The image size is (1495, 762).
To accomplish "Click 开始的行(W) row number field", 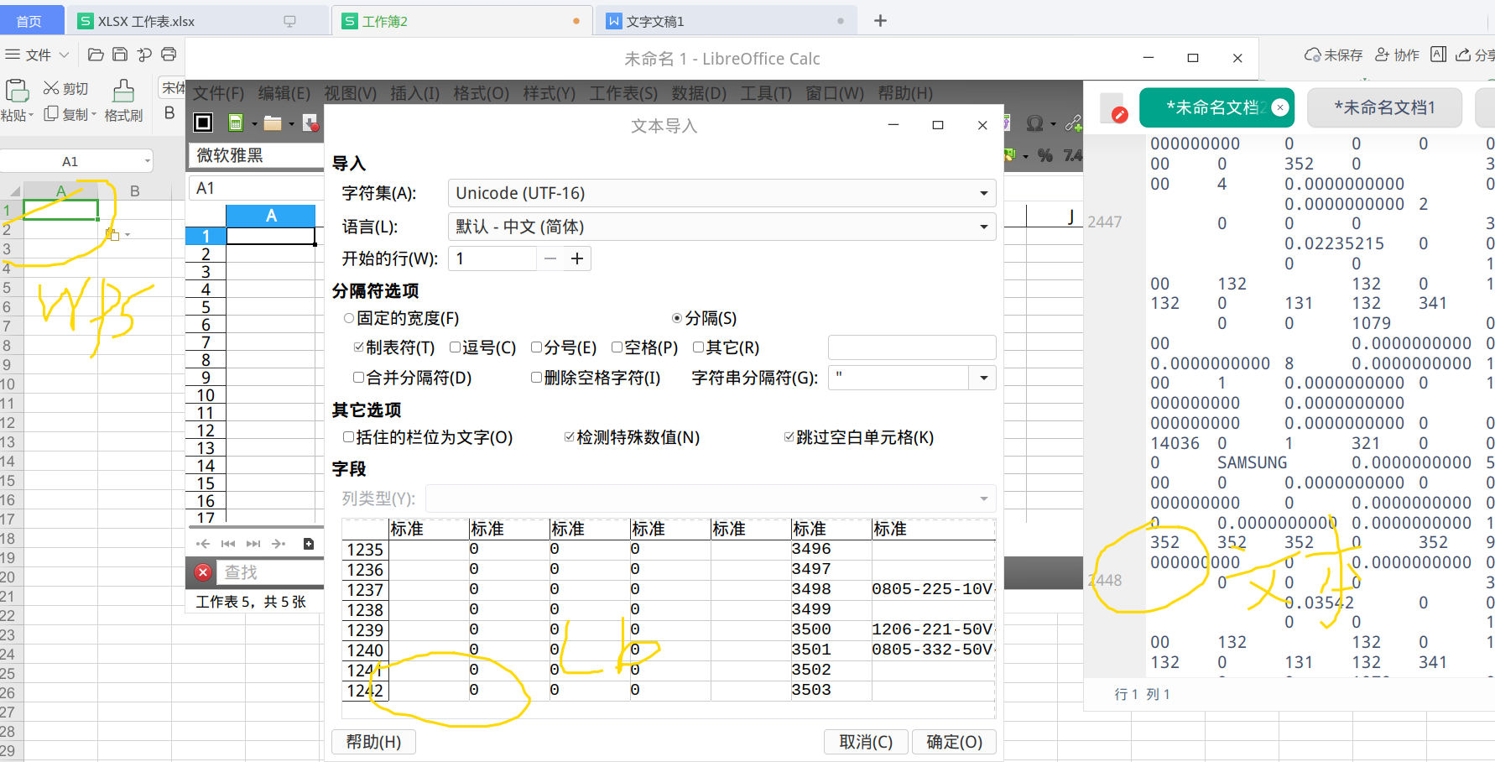I will 492,258.
